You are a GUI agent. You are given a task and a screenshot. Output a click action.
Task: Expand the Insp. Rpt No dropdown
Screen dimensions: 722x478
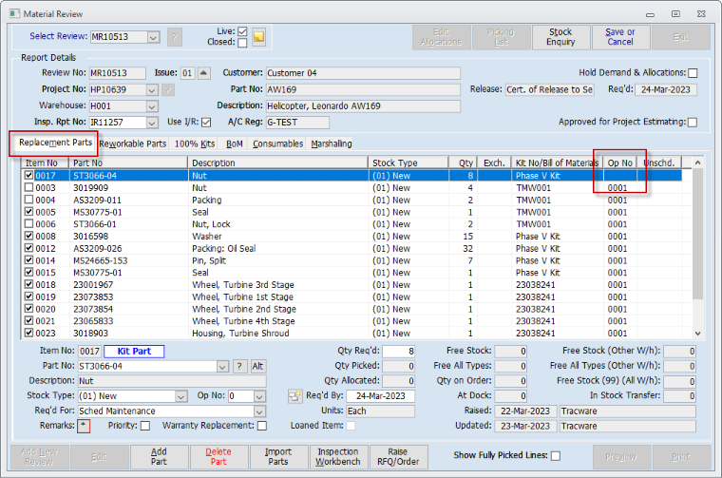pos(152,123)
